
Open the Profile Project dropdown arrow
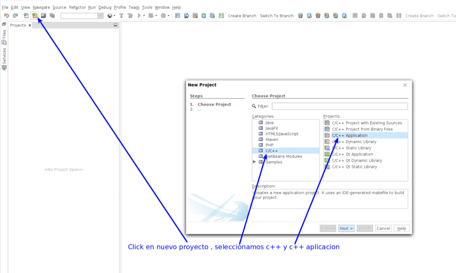168,16
